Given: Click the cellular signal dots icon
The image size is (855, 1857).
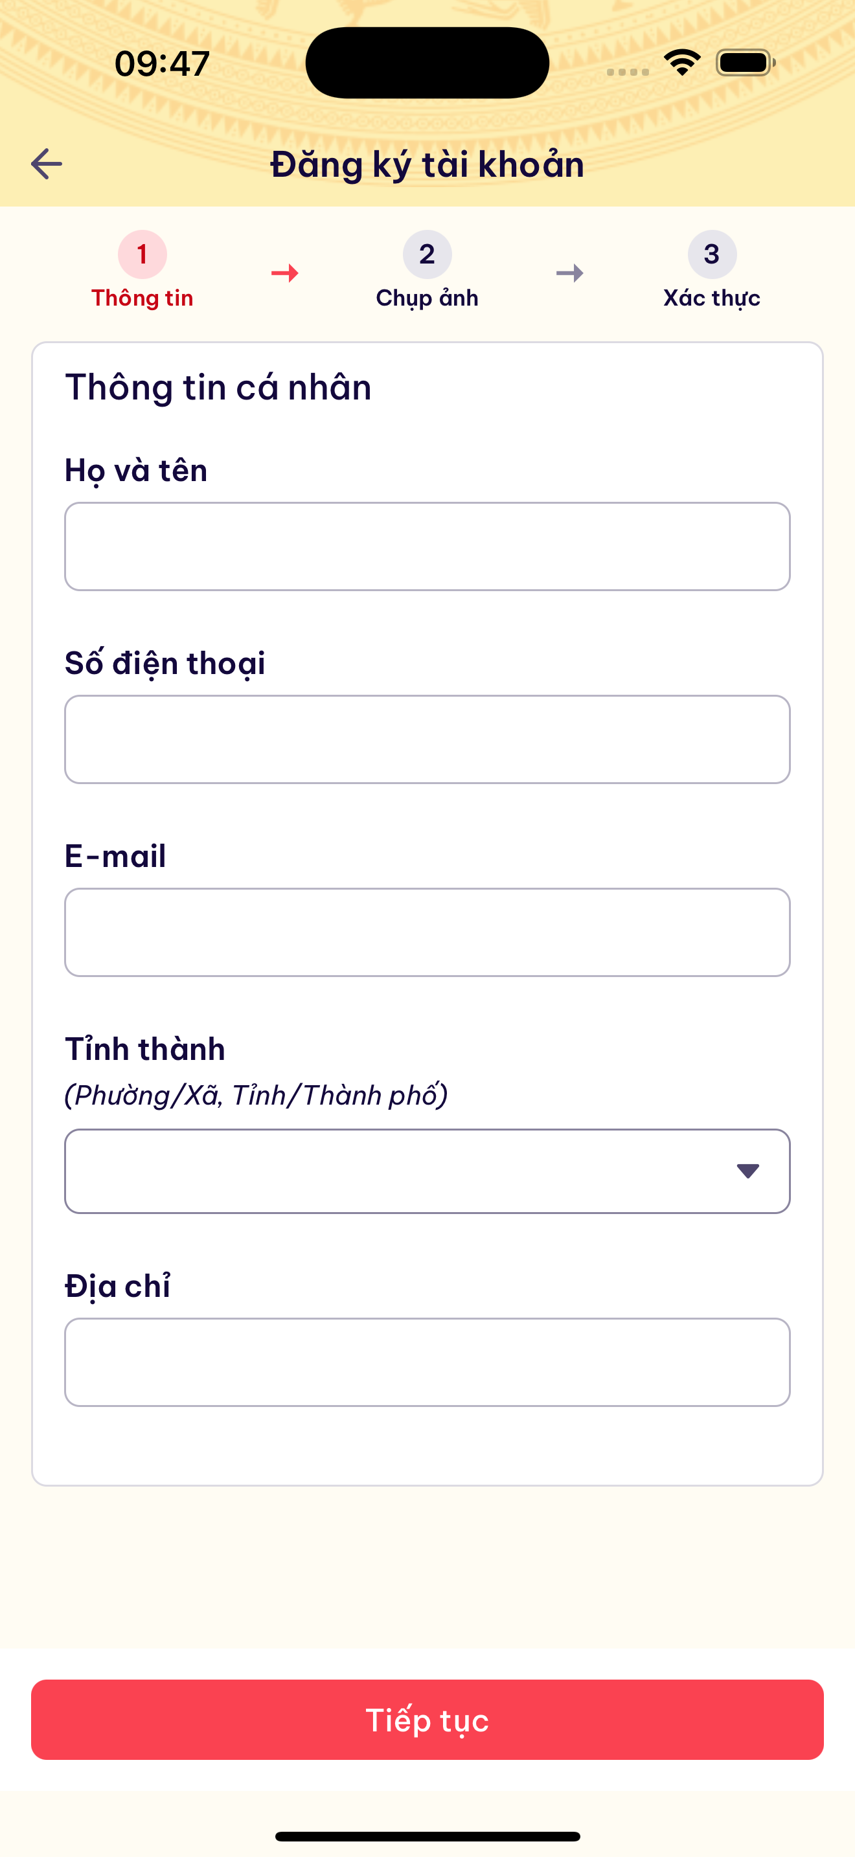Looking at the screenshot, I should pyautogui.click(x=626, y=71).
